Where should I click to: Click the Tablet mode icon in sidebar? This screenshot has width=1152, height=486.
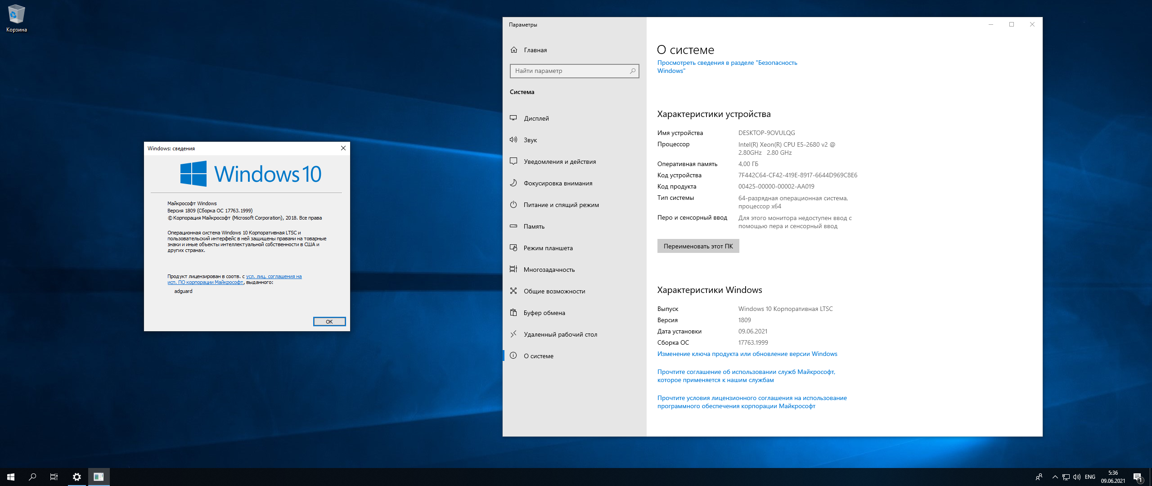(x=513, y=247)
